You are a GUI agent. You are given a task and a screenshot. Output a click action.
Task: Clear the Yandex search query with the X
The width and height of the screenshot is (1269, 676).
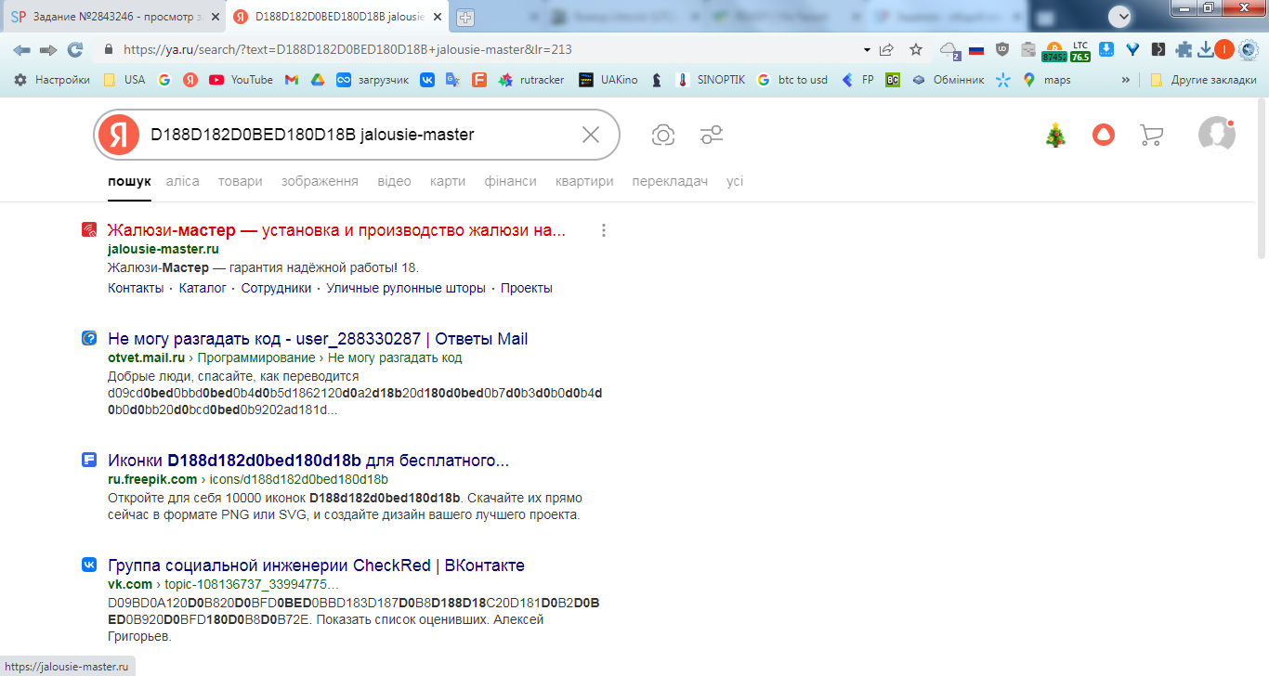click(x=591, y=135)
